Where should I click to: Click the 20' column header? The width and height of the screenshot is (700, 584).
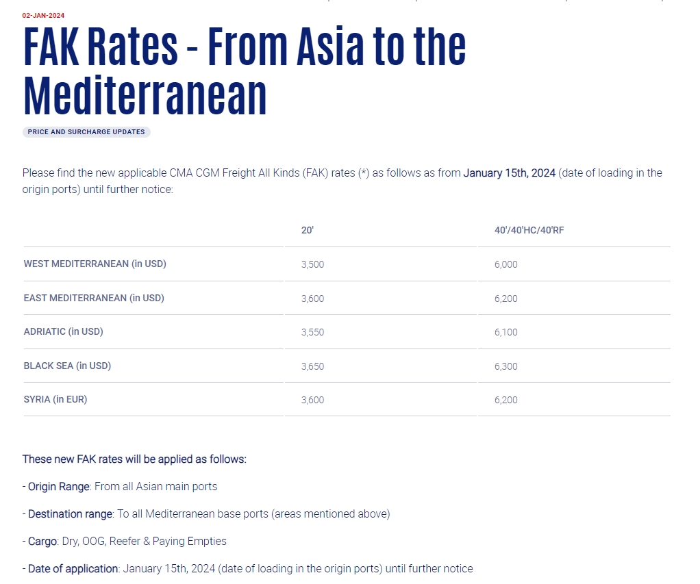(307, 230)
